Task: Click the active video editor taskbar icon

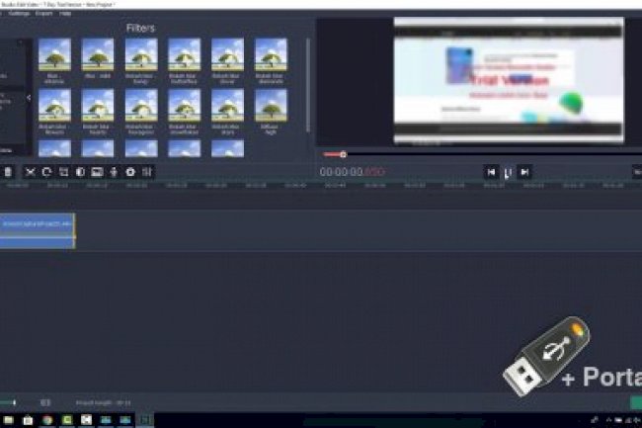Action: click(145, 420)
